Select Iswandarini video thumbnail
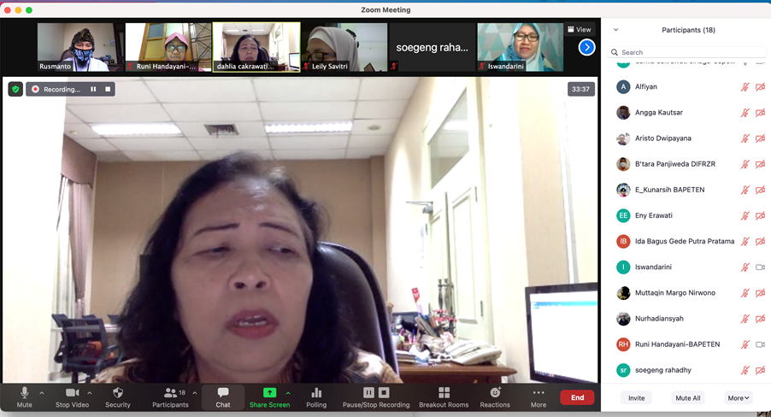The width and height of the screenshot is (771, 417). pyautogui.click(x=521, y=47)
